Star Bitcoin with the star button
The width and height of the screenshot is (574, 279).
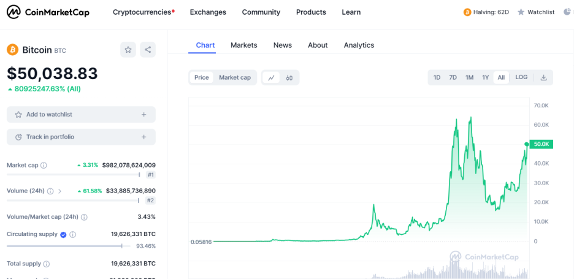128,50
